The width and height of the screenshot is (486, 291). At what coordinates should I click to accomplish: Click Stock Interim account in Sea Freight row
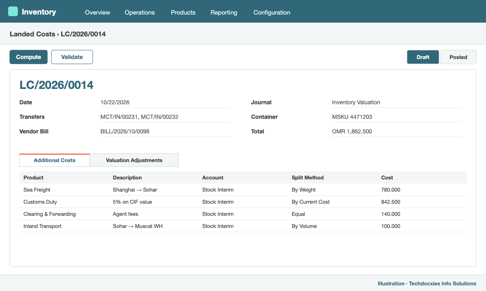pos(218,190)
